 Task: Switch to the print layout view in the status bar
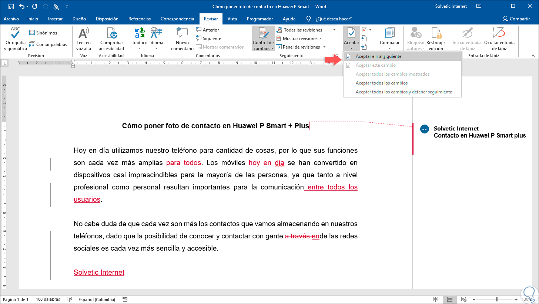pyautogui.click(x=449, y=299)
